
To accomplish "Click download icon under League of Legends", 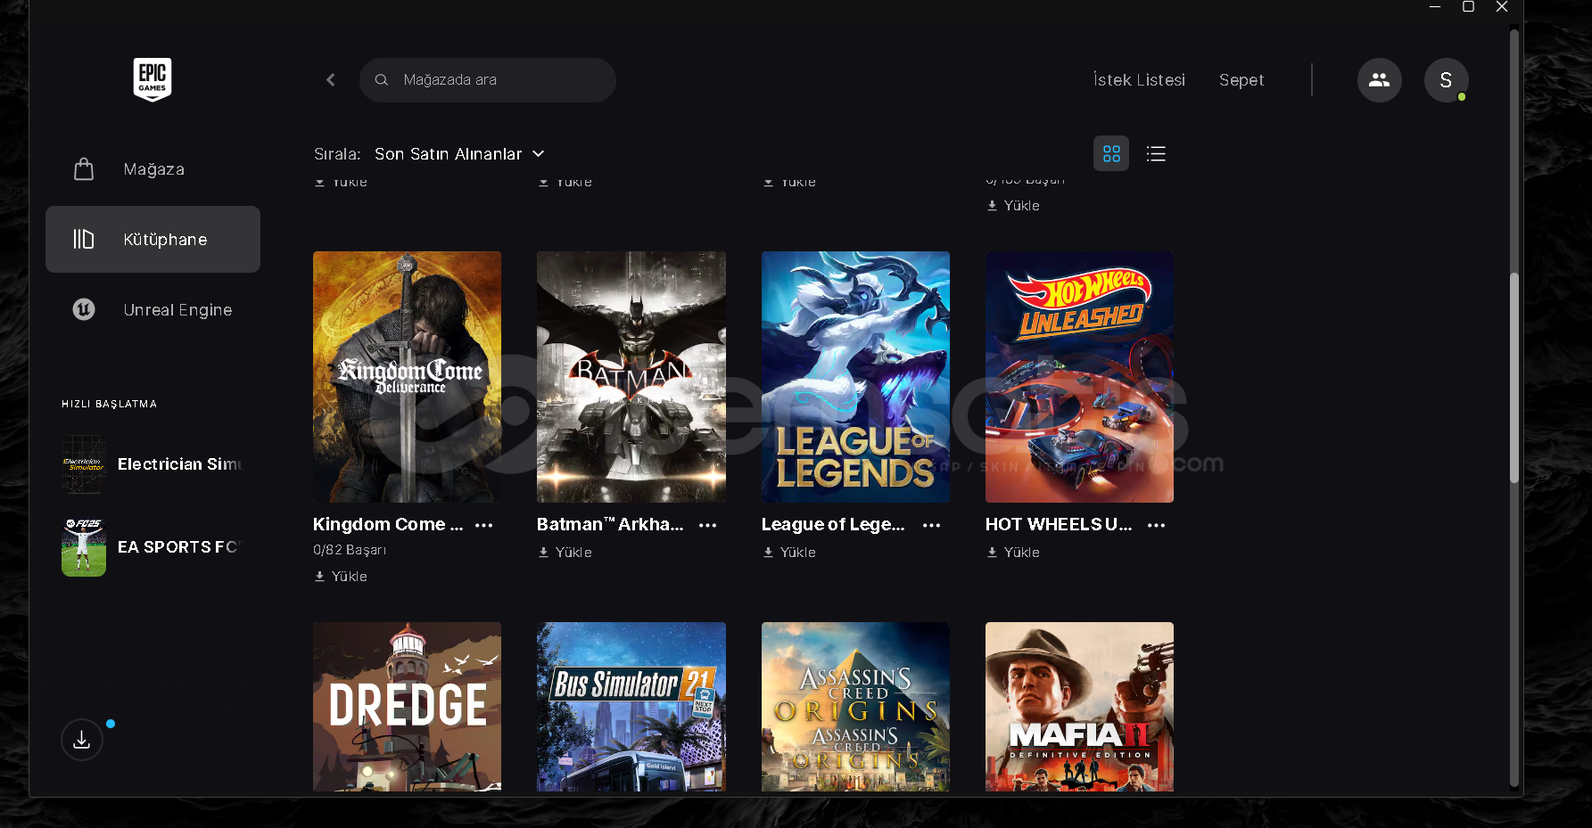I will (x=769, y=553).
